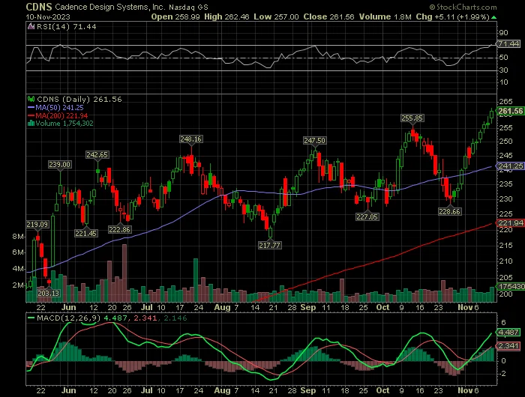The height and width of the screenshot is (397, 525).
Task: Click the 261.56 current price tag
Action: coord(510,112)
